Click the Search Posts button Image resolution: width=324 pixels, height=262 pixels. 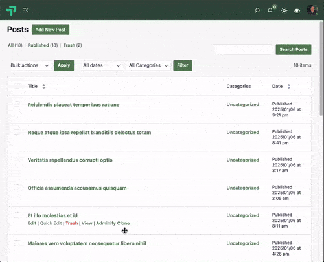[294, 49]
